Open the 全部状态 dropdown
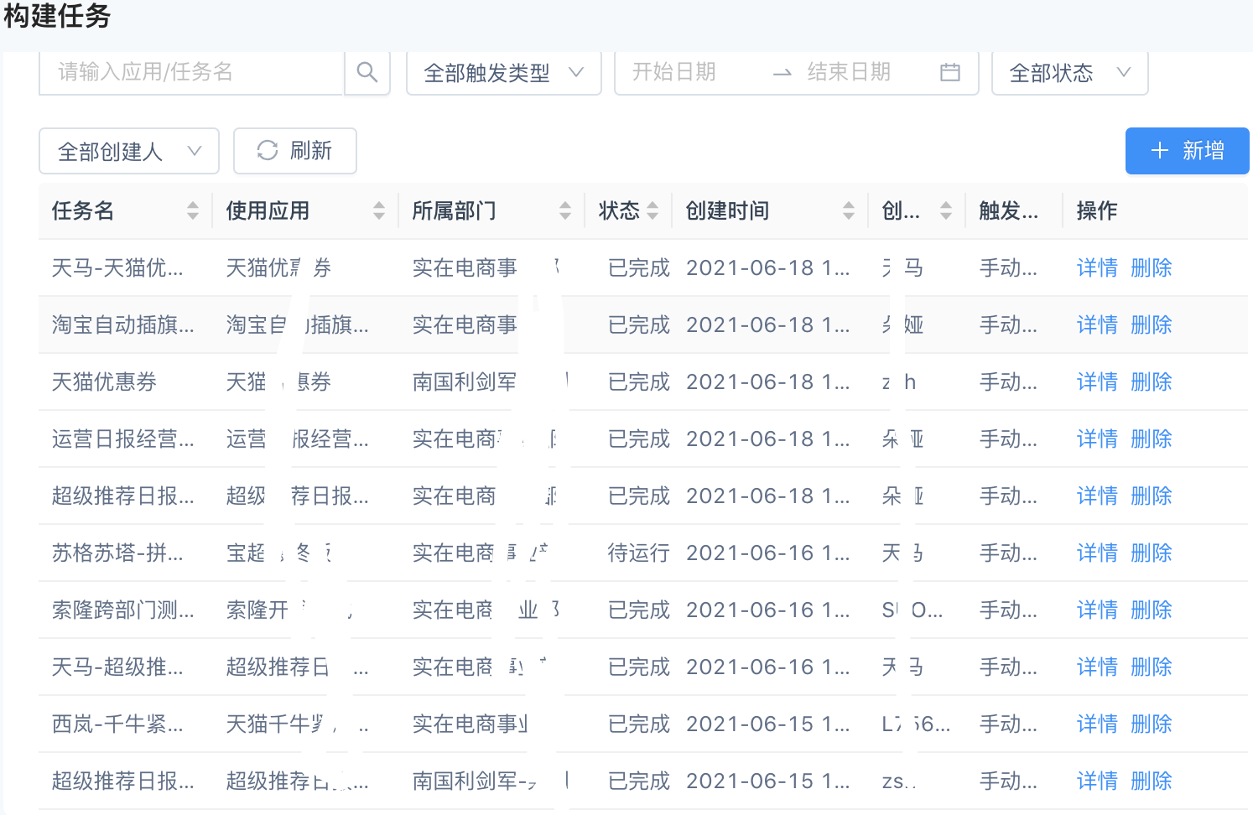The image size is (1253, 815). click(x=1069, y=73)
